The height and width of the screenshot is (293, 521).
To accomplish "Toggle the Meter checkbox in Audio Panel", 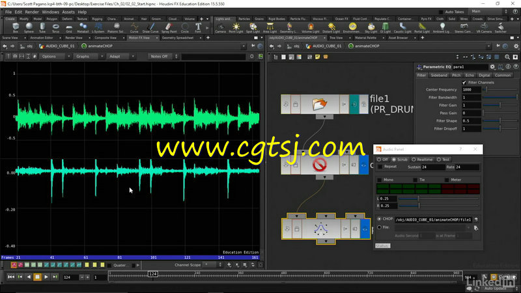I will (x=447, y=180).
